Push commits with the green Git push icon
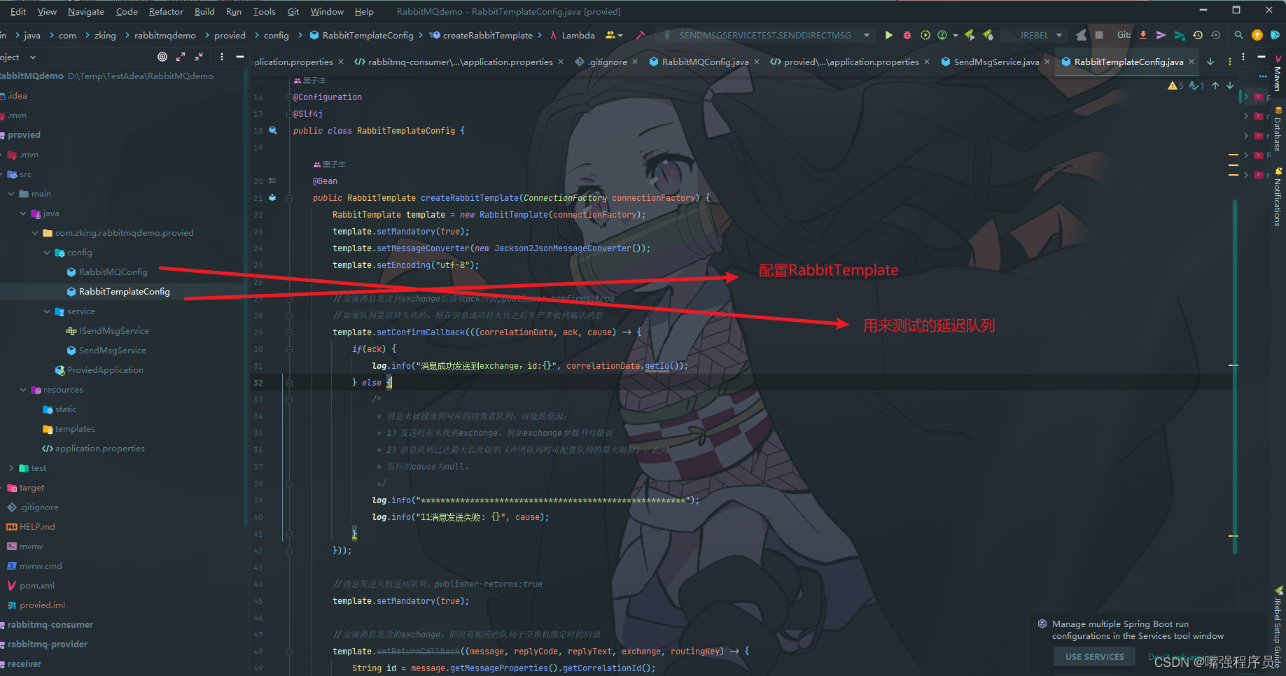Image resolution: width=1286 pixels, height=676 pixels. tap(1180, 35)
